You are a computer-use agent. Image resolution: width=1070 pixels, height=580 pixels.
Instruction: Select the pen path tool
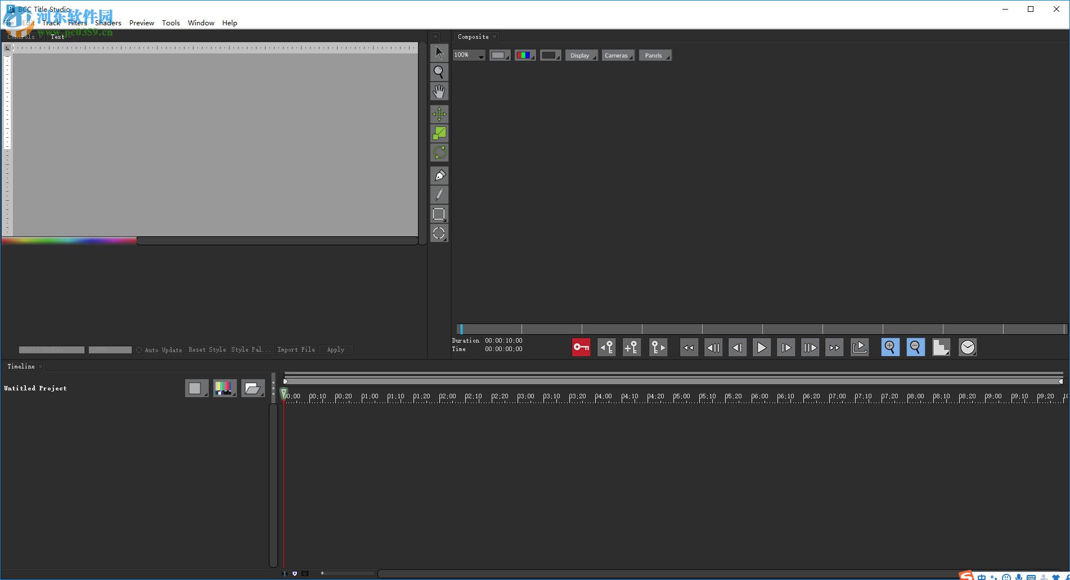click(439, 176)
